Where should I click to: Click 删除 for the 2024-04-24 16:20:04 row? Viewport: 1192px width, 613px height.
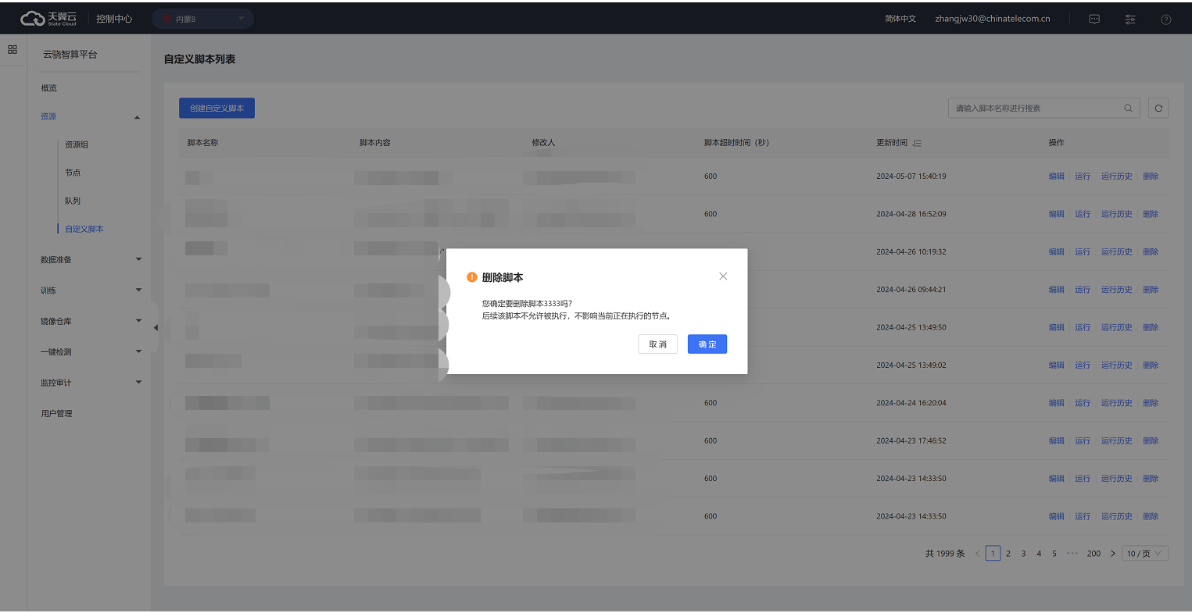(1151, 403)
